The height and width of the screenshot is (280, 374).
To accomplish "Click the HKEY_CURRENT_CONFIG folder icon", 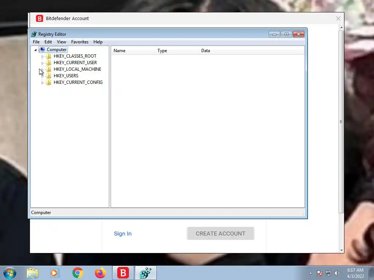I will (49, 82).
